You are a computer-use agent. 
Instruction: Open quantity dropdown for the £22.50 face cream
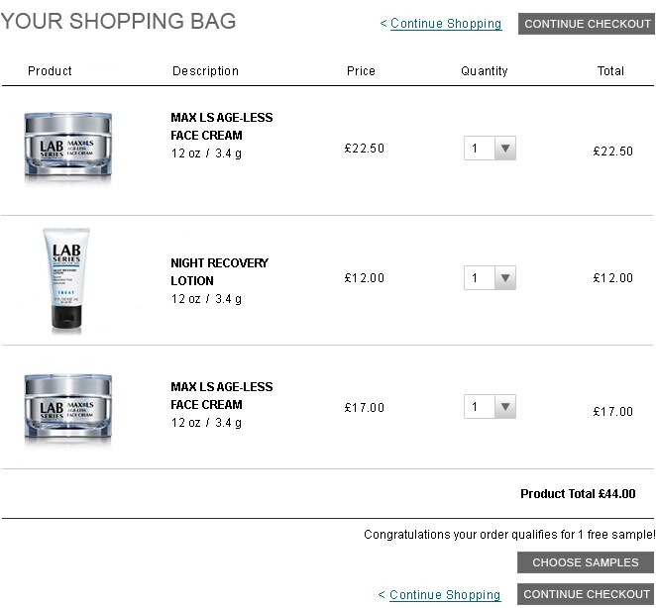click(x=490, y=148)
